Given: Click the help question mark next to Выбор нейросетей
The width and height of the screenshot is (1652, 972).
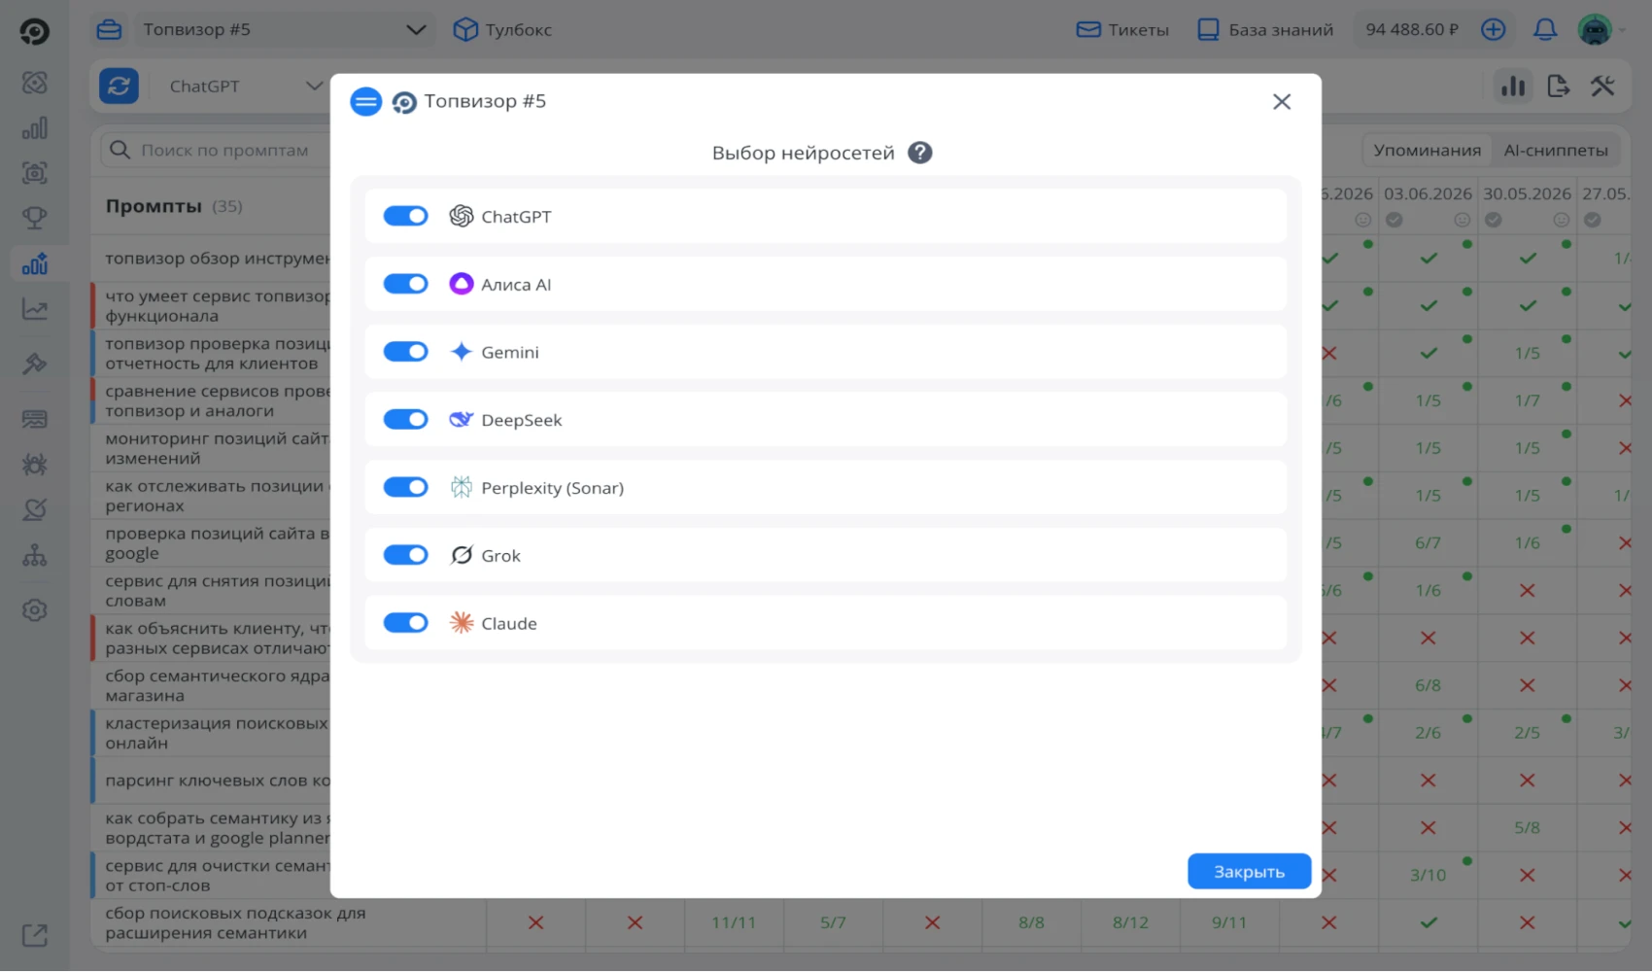Looking at the screenshot, I should click(x=919, y=153).
